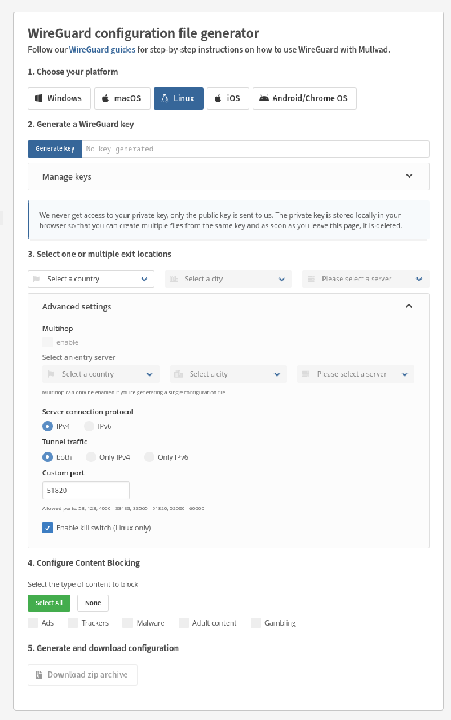Collapse the Advanced settings panel
Image resolution: width=451 pixels, height=720 pixels.
(409, 306)
